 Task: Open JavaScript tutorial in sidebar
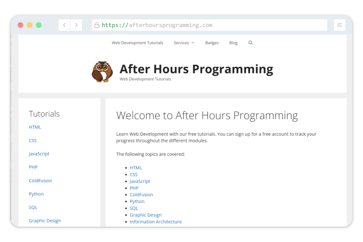[39, 154]
